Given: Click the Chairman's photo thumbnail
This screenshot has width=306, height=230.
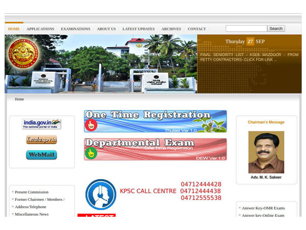Looking at the screenshot, I should tap(266, 152).
